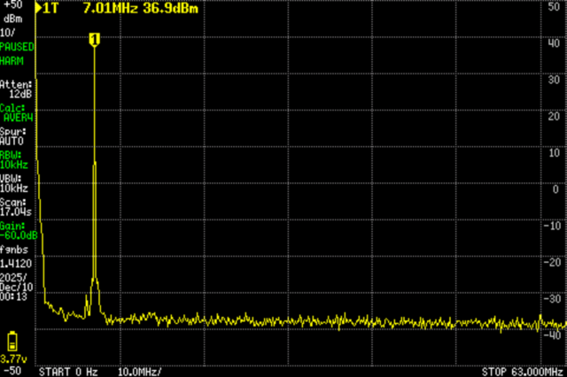567x377 pixels.
Task: Toggle the Spur AUTO setting
Action: click(12, 135)
